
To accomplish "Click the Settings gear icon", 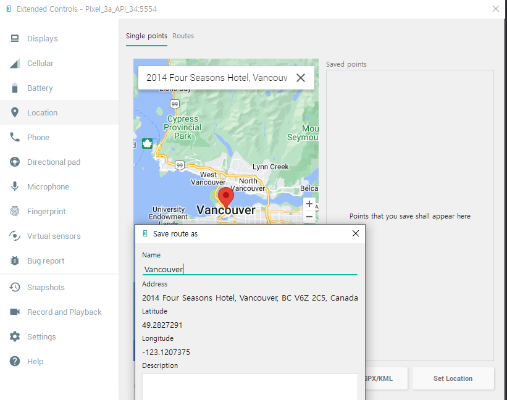I will tap(15, 336).
